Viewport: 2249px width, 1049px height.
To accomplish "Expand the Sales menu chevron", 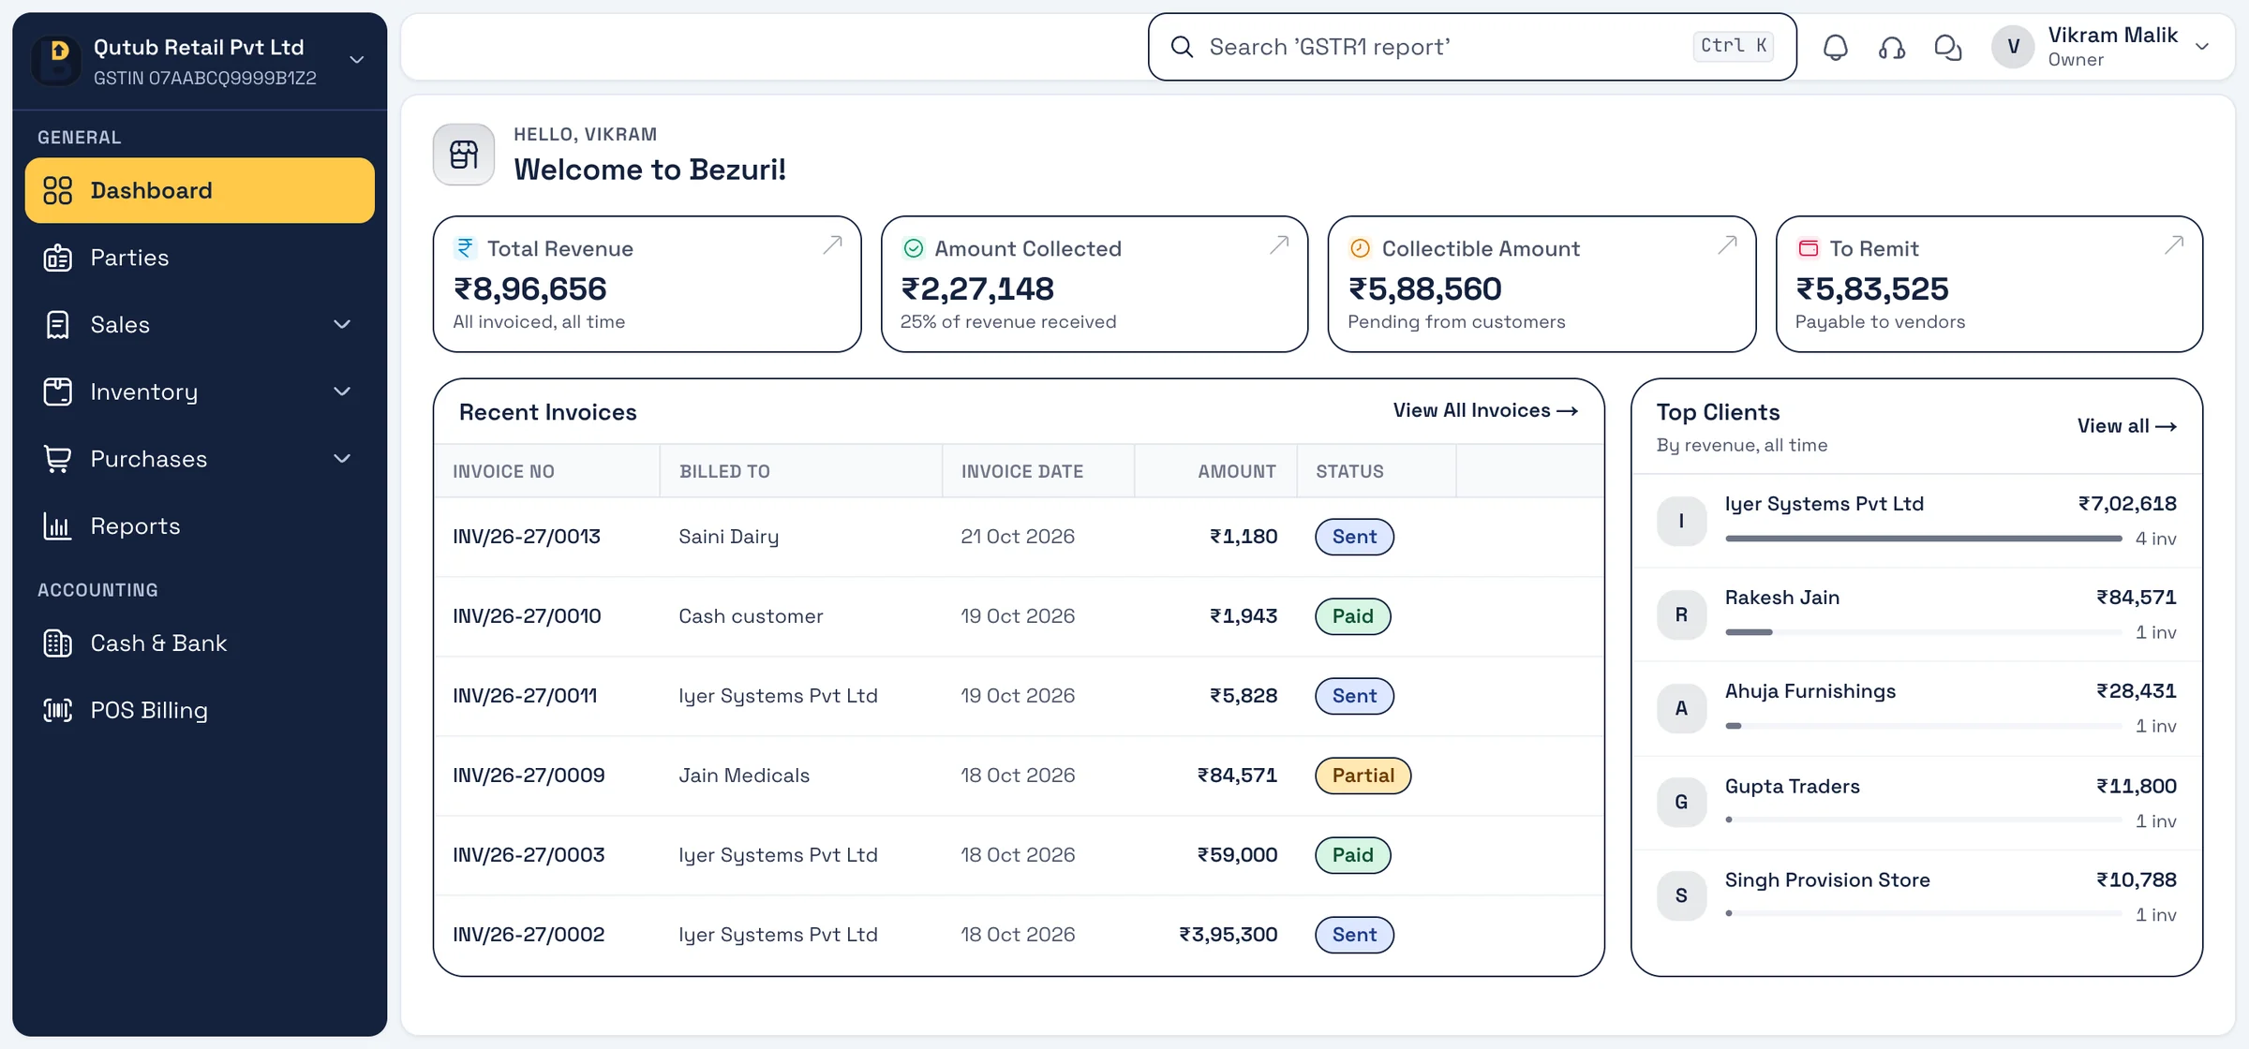I will (x=342, y=324).
